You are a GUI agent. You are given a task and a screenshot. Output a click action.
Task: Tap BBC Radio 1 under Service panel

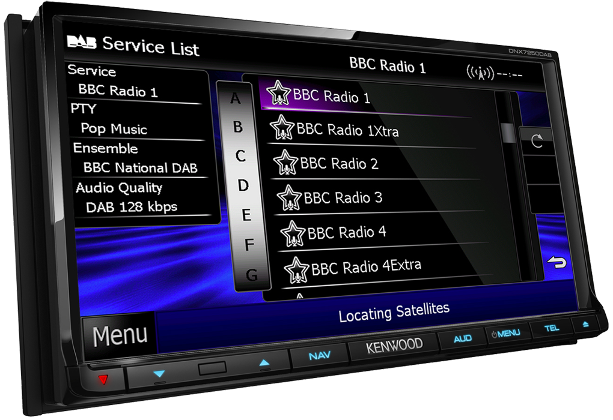pos(118,91)
